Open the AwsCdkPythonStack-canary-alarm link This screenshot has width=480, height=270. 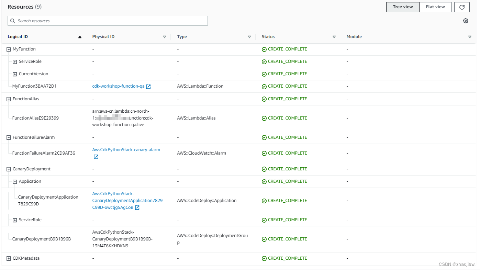(126, 150)
